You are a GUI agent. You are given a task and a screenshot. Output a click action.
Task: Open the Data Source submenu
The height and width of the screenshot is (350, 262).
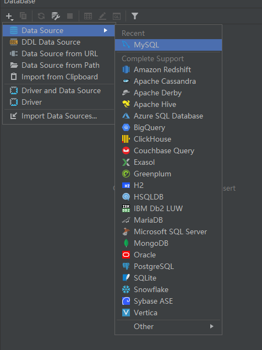click(x=59, y=30)
